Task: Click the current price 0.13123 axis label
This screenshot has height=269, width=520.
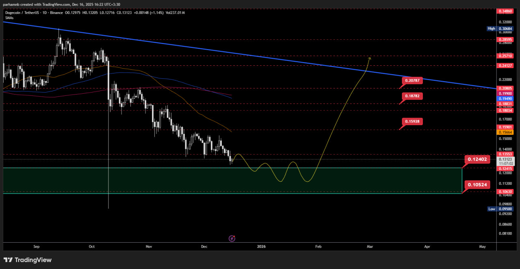Action: (x=502, y=159)
